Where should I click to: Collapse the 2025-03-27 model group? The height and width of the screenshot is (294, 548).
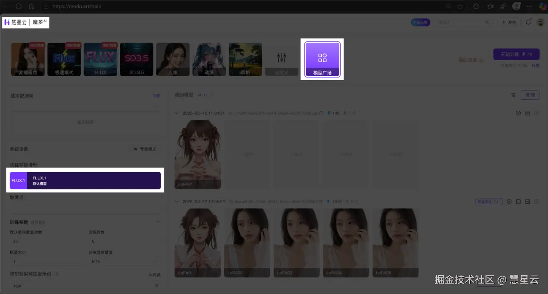[177, 201]
